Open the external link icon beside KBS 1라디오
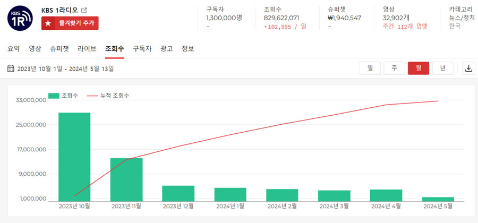Image resolution: width=478 pixels, height=223 pixels. (84, 10)
